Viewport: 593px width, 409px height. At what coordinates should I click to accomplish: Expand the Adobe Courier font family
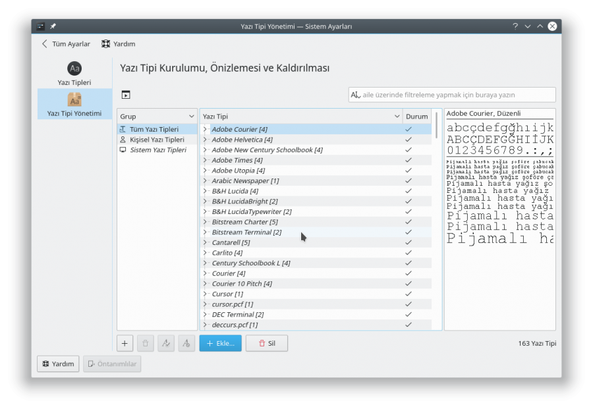click(x=206, y=129)
